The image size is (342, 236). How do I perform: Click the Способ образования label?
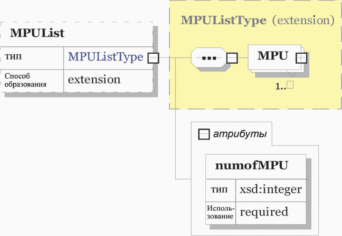click(26, 80)
